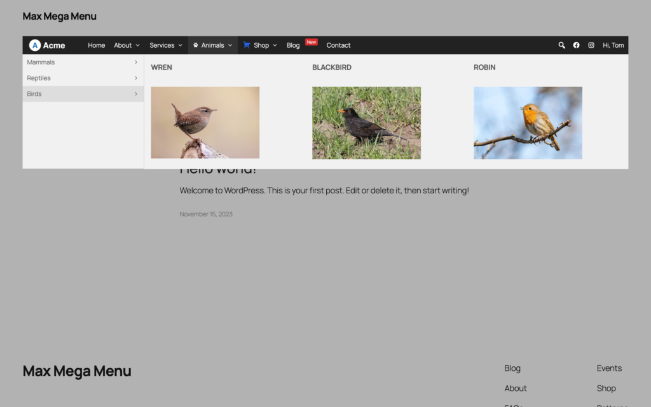This screenshot has width=651, height=407.
Task: Expand the Shop dropdown chevron
Action: [275, 45]
